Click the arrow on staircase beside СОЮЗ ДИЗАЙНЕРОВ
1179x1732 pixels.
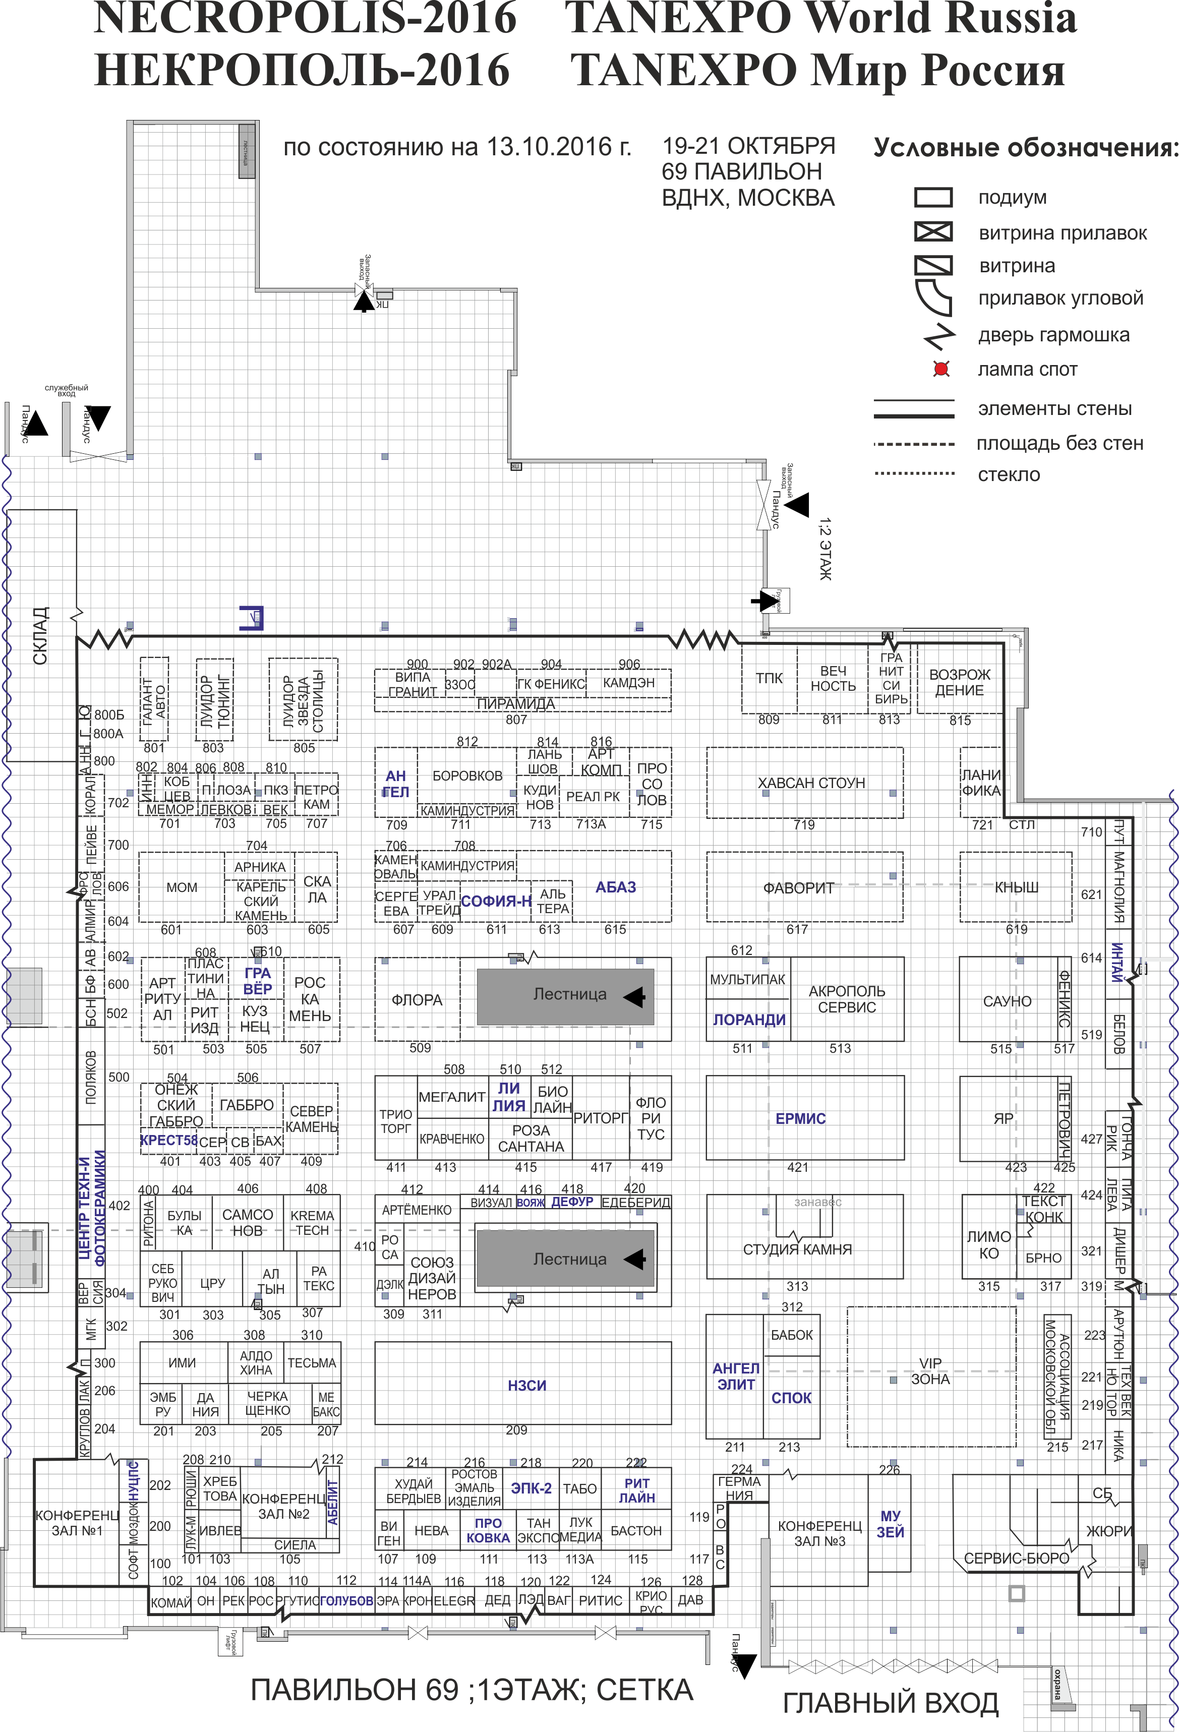633,1259
